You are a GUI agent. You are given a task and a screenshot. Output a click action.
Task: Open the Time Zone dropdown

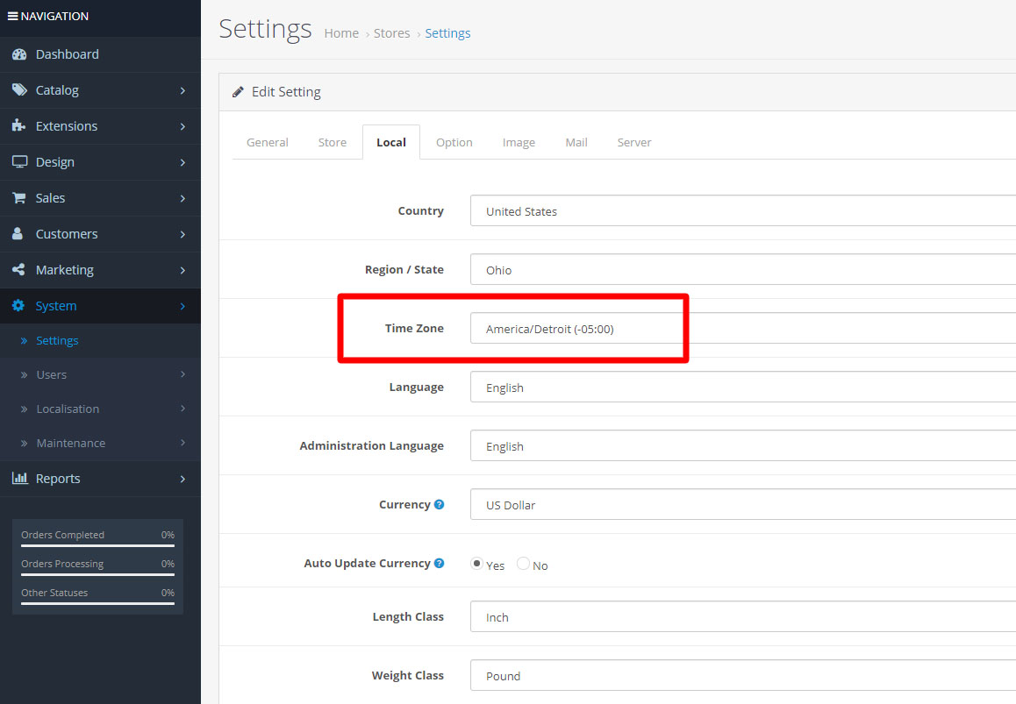[742, 329]
